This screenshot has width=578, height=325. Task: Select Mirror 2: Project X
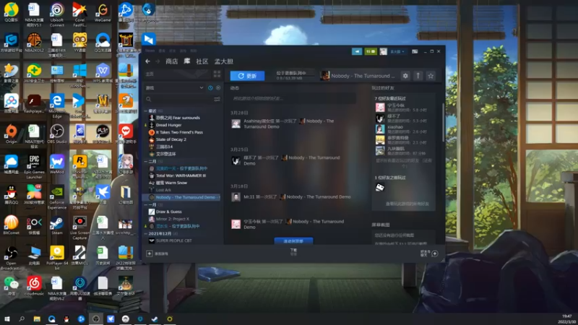tap(172, 219)
